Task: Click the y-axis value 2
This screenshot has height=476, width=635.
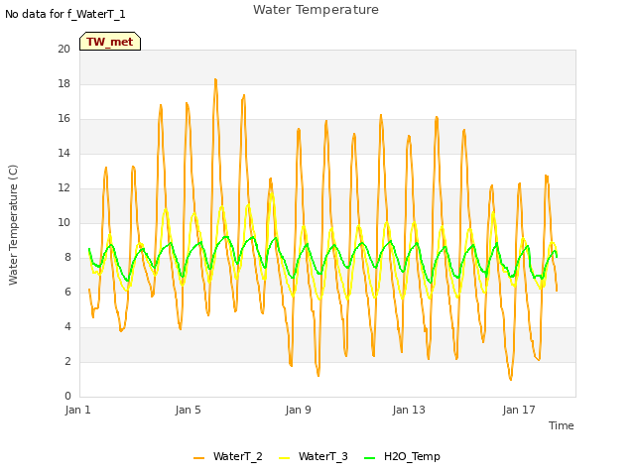Action: pyautogui.click(x=67, y=361)
